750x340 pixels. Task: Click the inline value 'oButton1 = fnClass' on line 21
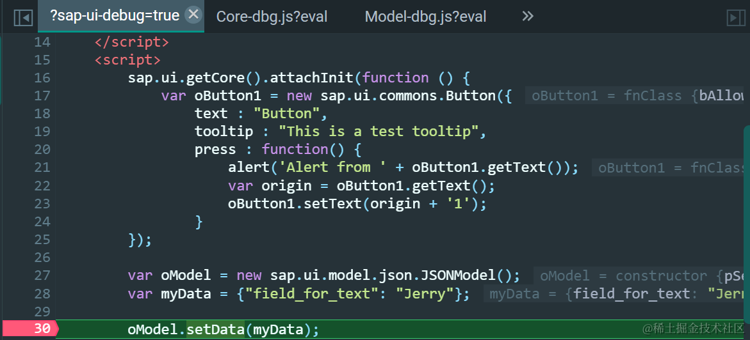pos(672,167)
